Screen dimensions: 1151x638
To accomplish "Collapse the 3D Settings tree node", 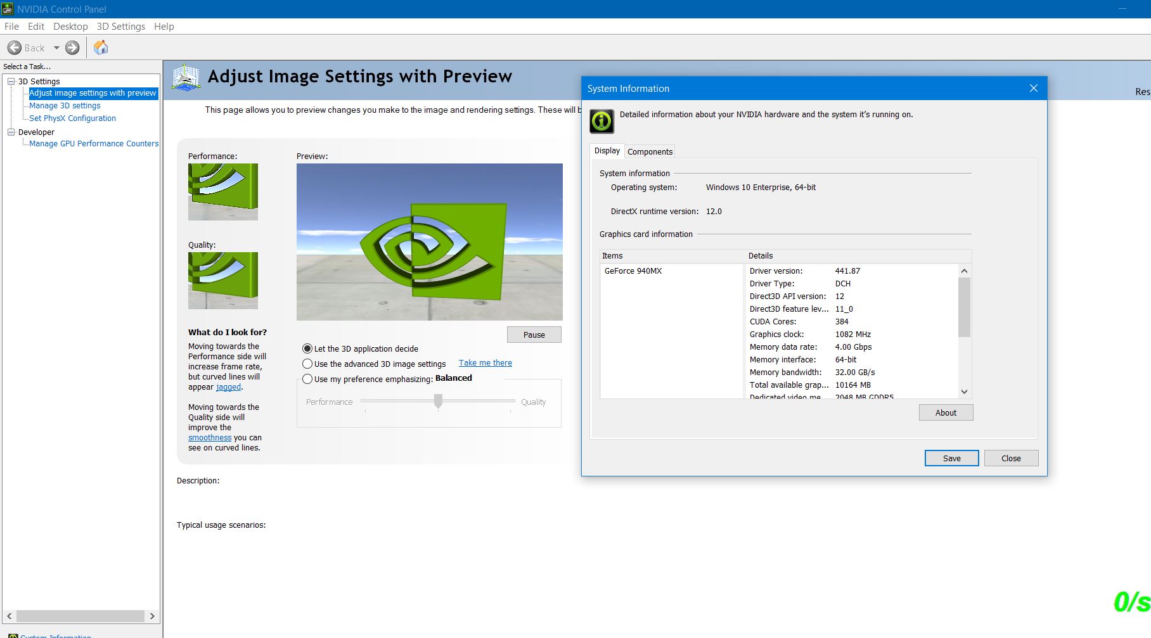I will [x=11, y=81].
